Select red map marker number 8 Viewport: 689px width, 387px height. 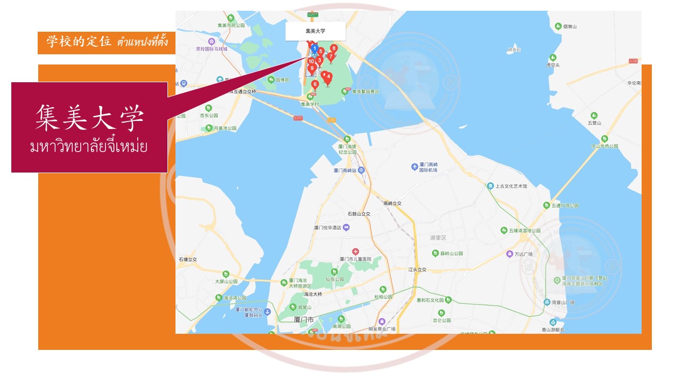point(334,49)
